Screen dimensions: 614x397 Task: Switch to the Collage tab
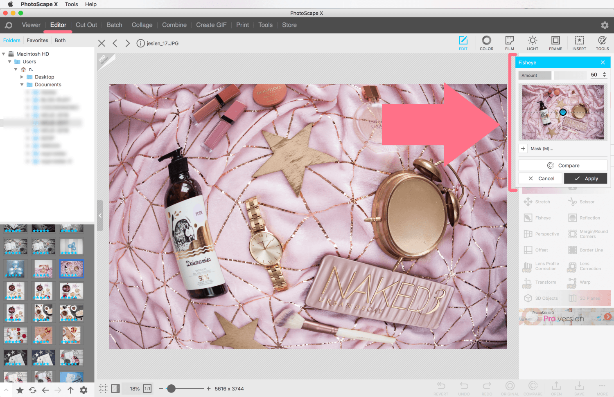(142, 25)
